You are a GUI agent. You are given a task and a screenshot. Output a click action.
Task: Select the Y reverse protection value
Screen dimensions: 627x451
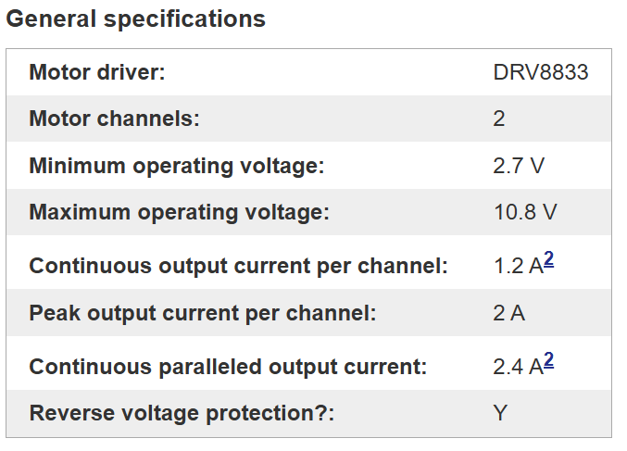(500, 413)
